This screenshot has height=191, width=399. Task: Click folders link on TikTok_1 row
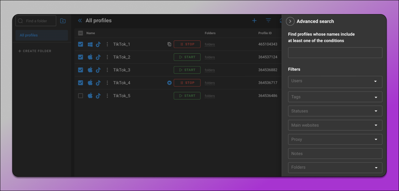click(x=210, y=45)
